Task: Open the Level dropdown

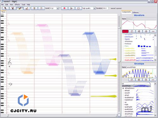Action: (58, 8)
